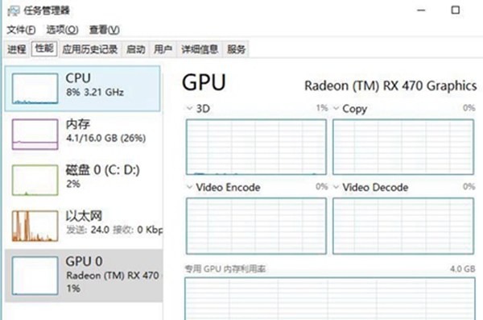Open the 3D engine dropdown chevron

point(189,108)
